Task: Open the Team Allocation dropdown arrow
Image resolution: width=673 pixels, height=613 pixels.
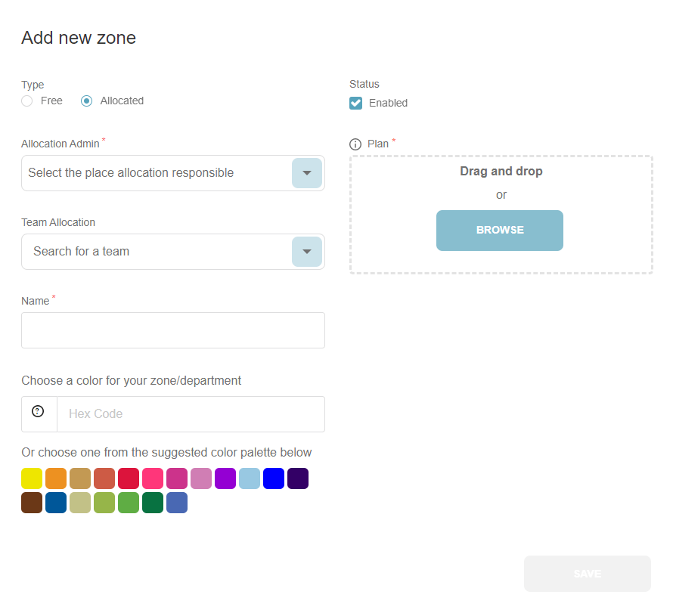Action: 306,252
